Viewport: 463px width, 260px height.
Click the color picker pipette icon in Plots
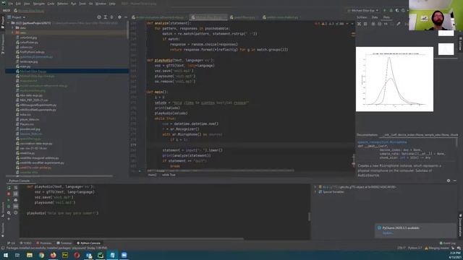pyautogui.click(x=399, y=24)
